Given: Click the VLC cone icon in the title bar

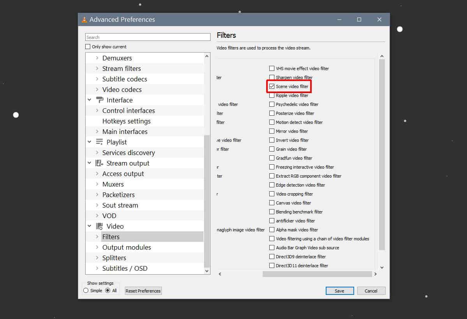Looking at the screenshot, I should coord(84,19).
